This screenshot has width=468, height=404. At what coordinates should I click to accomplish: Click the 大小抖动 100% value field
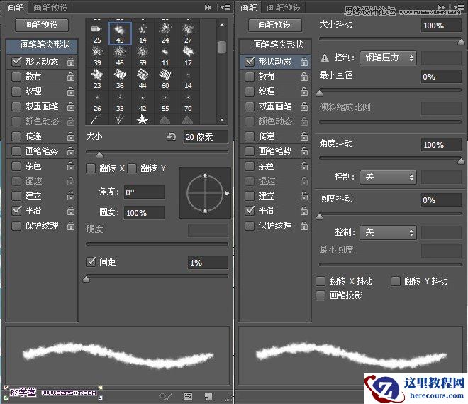point(442,26)
